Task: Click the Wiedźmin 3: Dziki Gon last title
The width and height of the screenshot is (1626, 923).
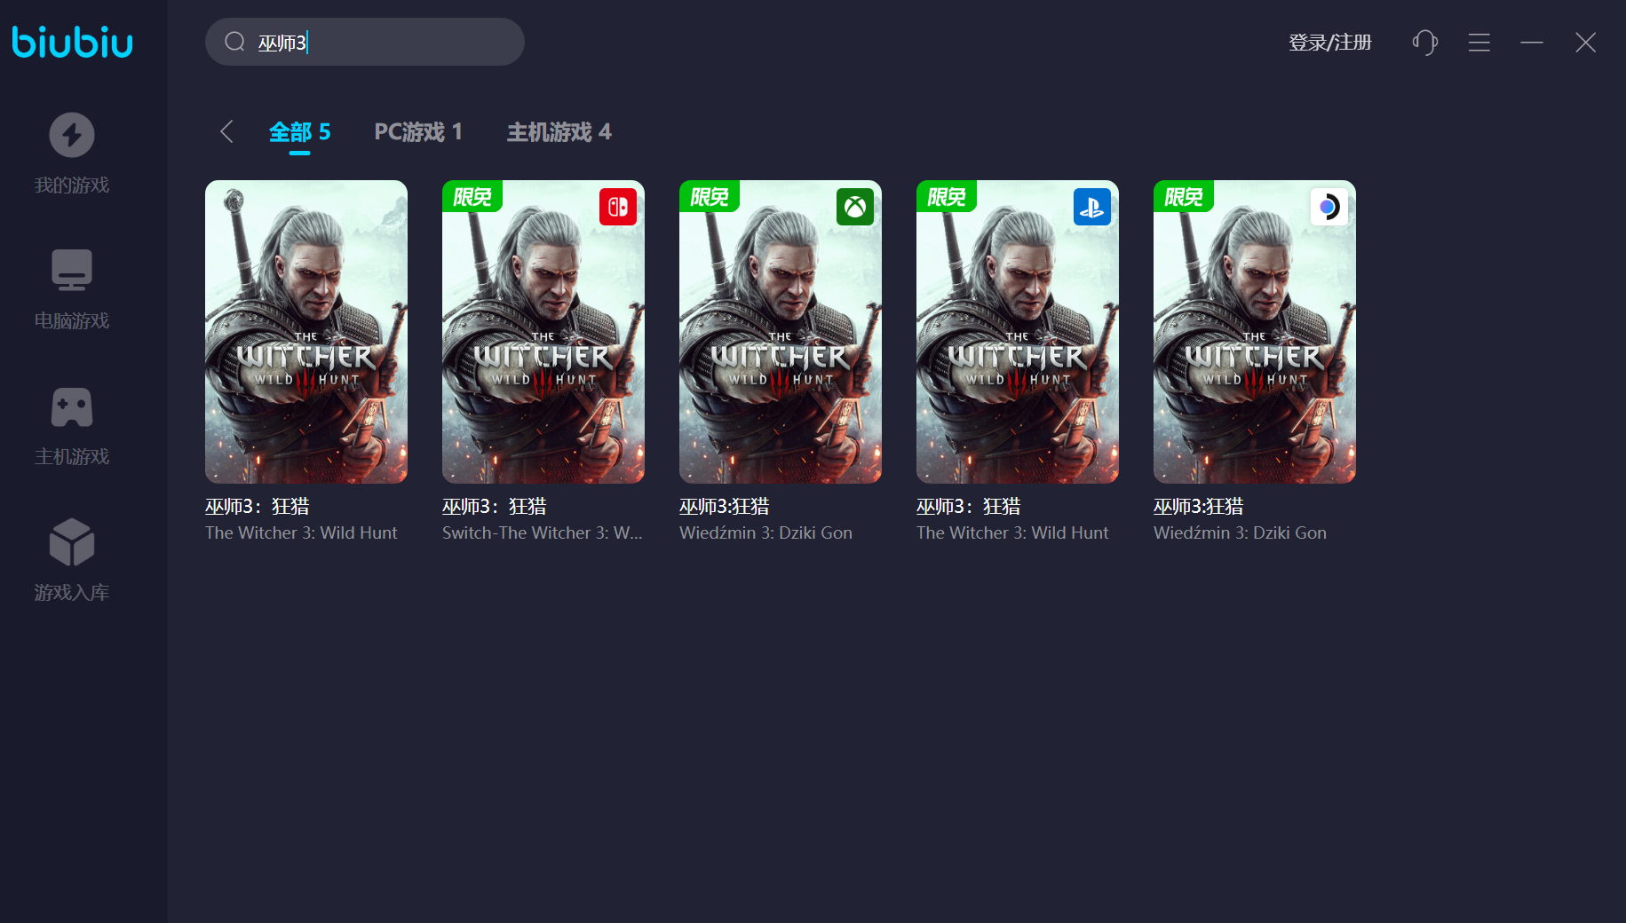Action: [1240, 532]
